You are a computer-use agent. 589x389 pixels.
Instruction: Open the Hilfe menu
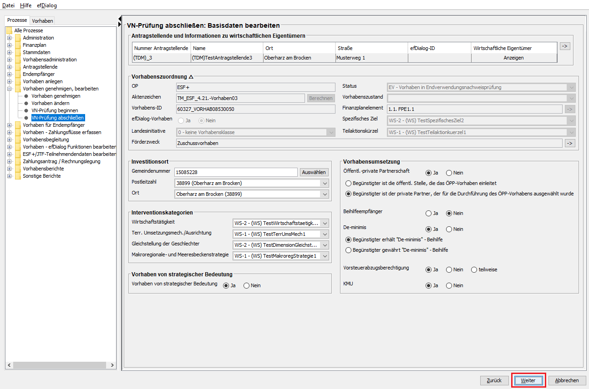pyautogui.click(x=26, y=5)
